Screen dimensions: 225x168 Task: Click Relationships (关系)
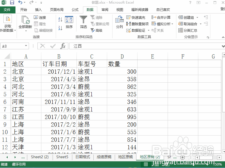157,30
